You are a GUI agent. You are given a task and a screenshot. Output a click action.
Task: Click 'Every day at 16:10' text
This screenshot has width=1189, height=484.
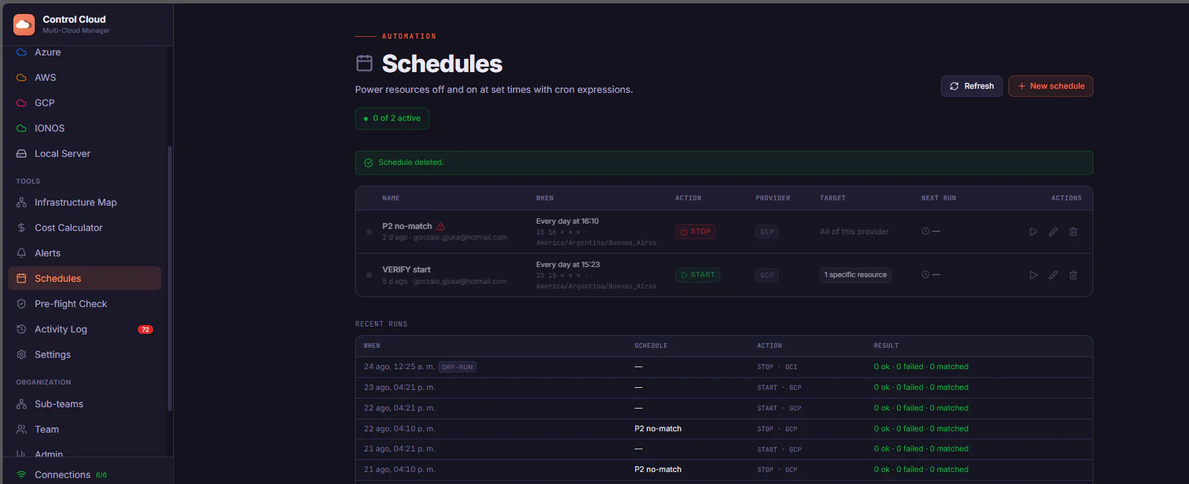[x=568, y=221]
